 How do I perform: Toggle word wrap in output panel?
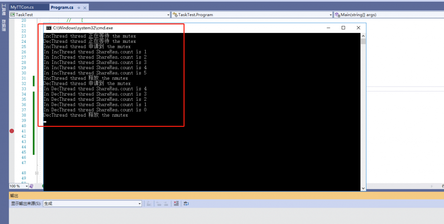click(x=186, y=203)
